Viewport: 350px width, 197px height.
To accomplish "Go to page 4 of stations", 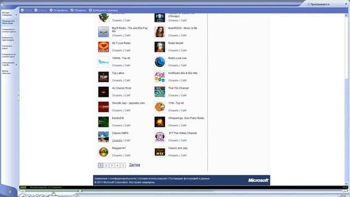I will click(118, 165).
